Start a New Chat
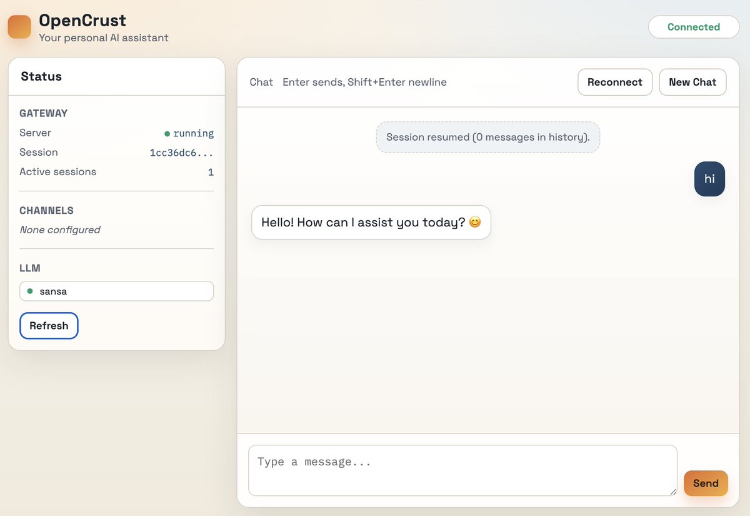Viewport: 750px width, 516px height. (x=692, y=82)
